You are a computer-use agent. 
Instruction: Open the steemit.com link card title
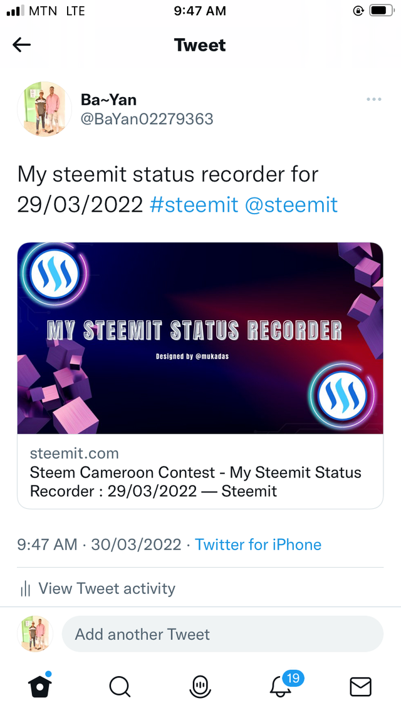point(195,481)
